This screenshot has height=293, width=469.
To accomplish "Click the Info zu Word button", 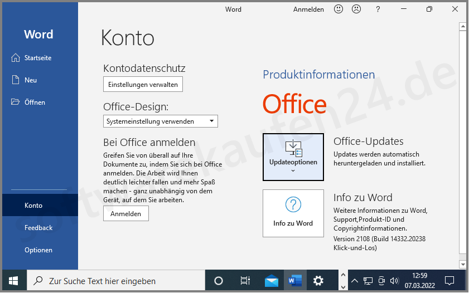I will [x=293, y=213].
